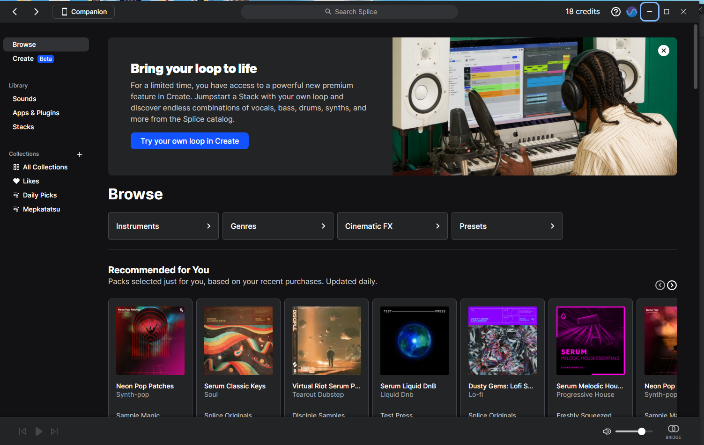
Task: Open the Dusty Gems Lofi pack cover
Action: pos(503,341)
